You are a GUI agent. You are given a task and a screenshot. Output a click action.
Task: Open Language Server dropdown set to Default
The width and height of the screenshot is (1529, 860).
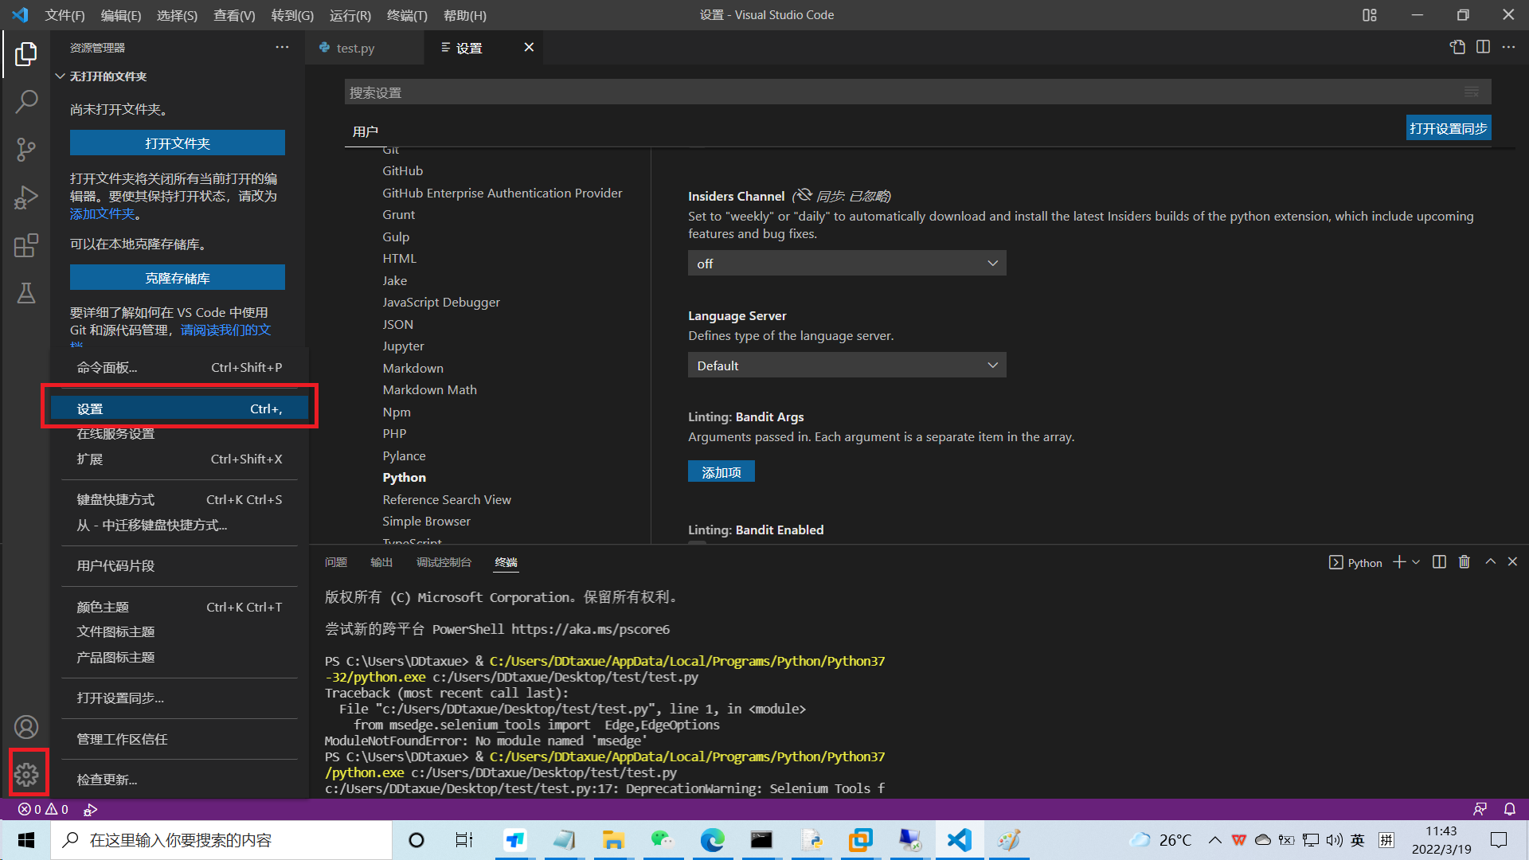point(847,365)
